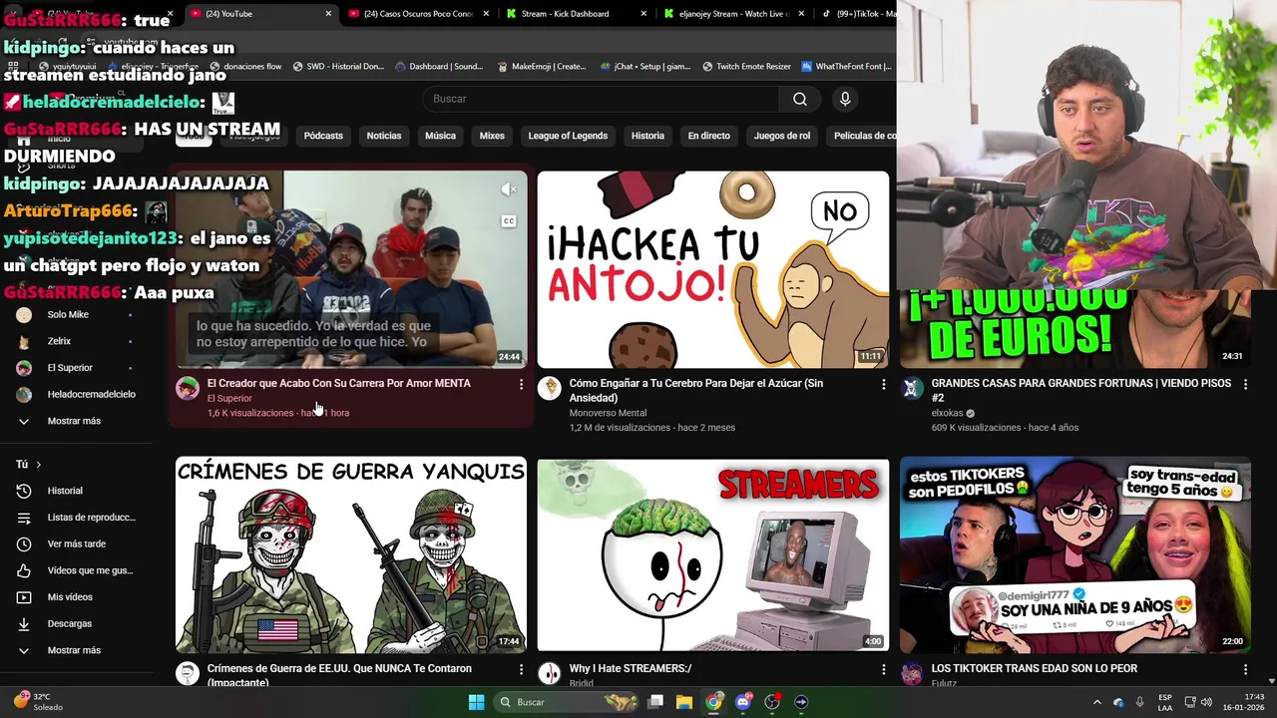Click the YouTube Buscar search field
Screen dimensions: 1277x718
[x=602, y=99]
